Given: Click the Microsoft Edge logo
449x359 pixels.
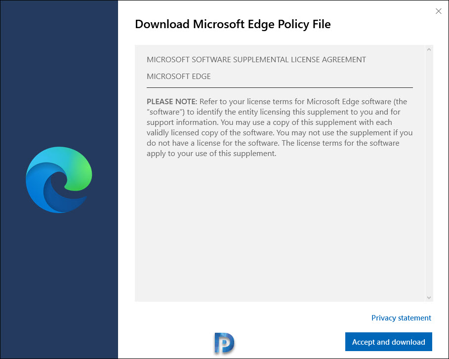Looking at the screenshot, I should (59, 180).
